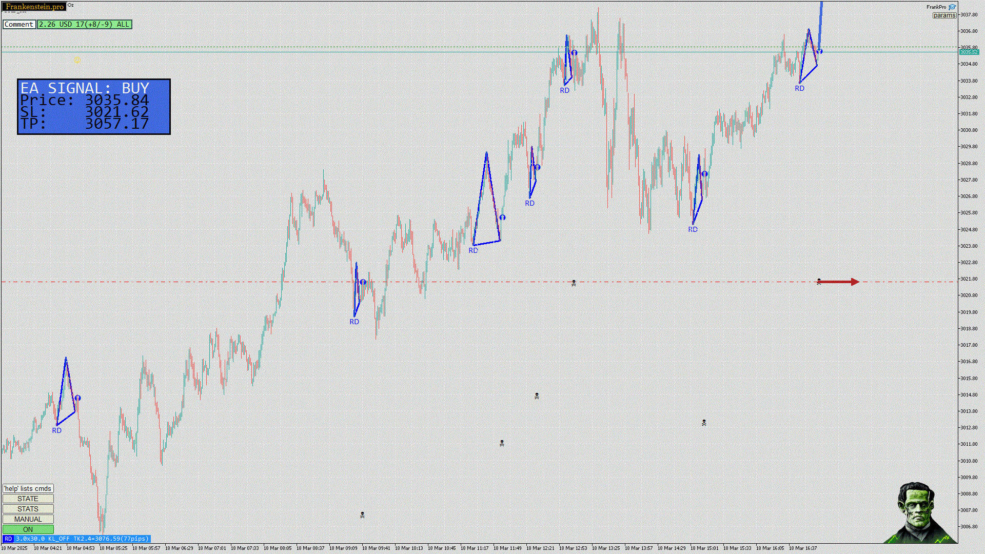Open the STATE panel
Image resolution: width=985 pixels, height=554 pixels.
pyautogui.click(x=28, y=499)
